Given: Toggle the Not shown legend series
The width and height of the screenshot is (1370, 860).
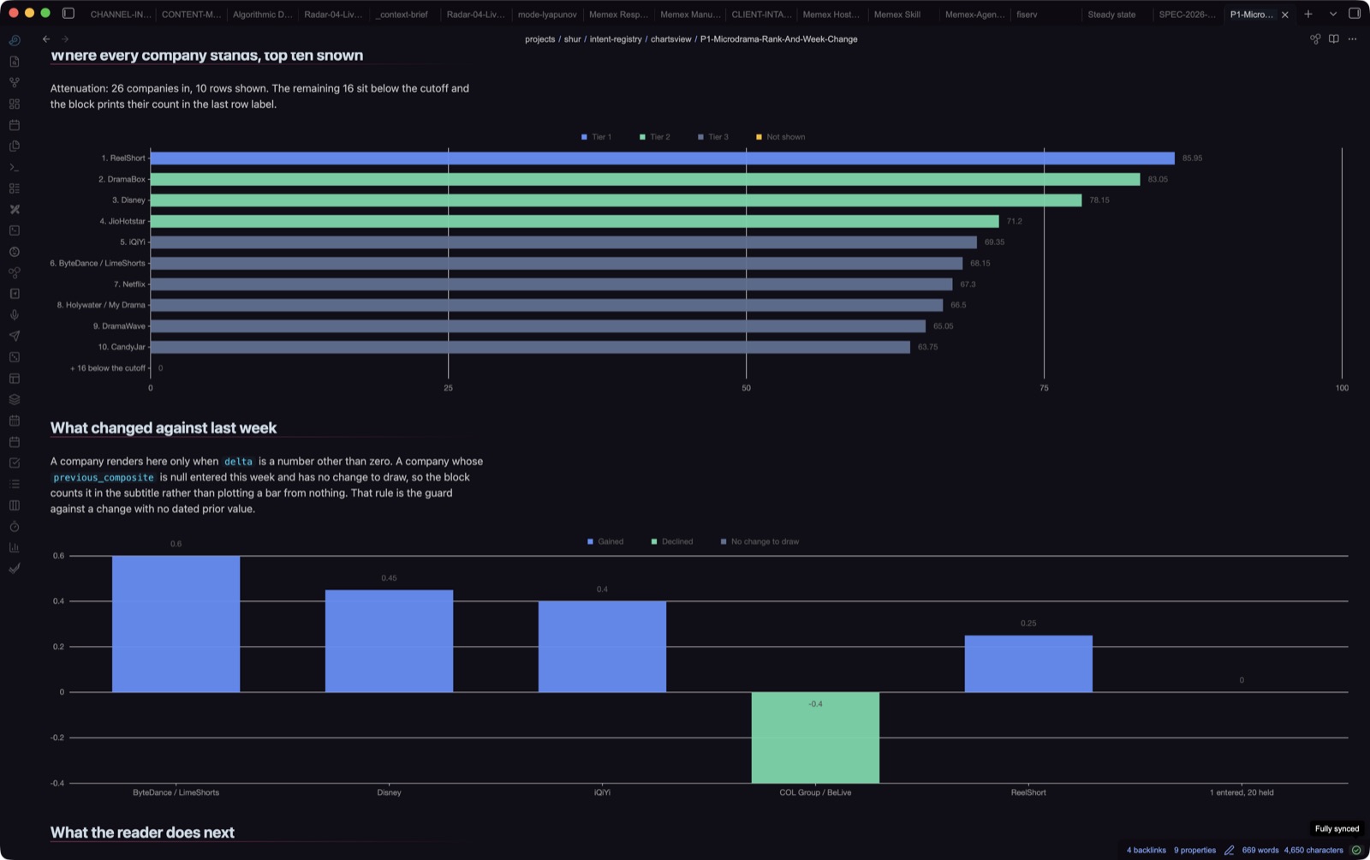Looking at the screenshot, I should click(x=781, y=137).
